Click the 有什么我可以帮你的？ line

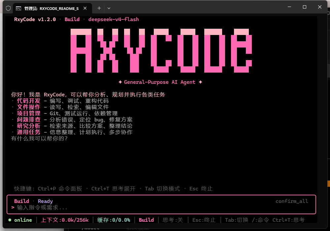39,138
